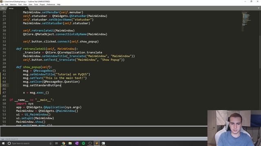Click the Sublime Text taskbar icon
Screen dimensions: 261x146
pyautogui.click(x=97, y=143)
